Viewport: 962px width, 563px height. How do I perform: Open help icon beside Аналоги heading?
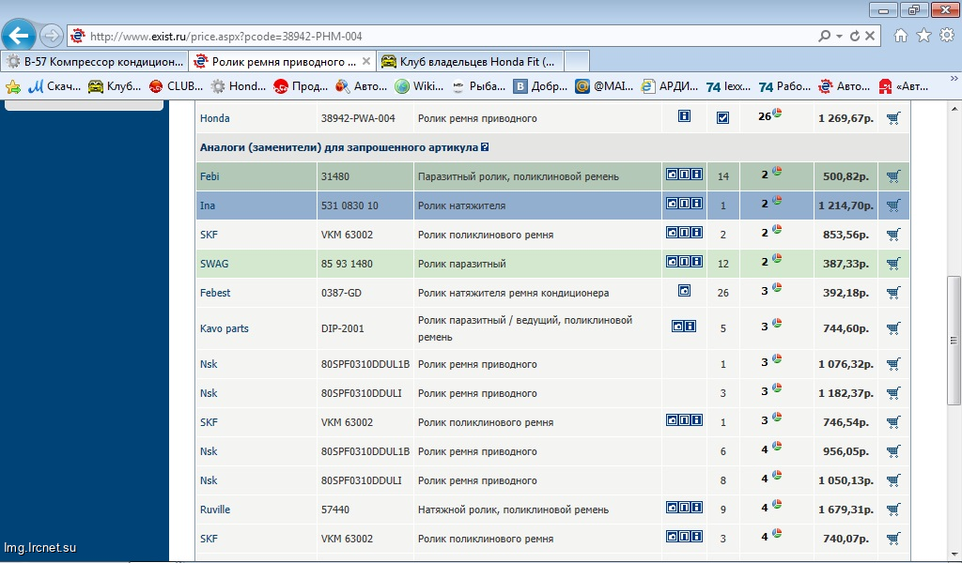coord(485,147)
